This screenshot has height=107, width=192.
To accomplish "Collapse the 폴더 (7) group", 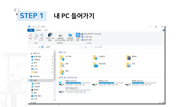I will [x=58, y=52].
